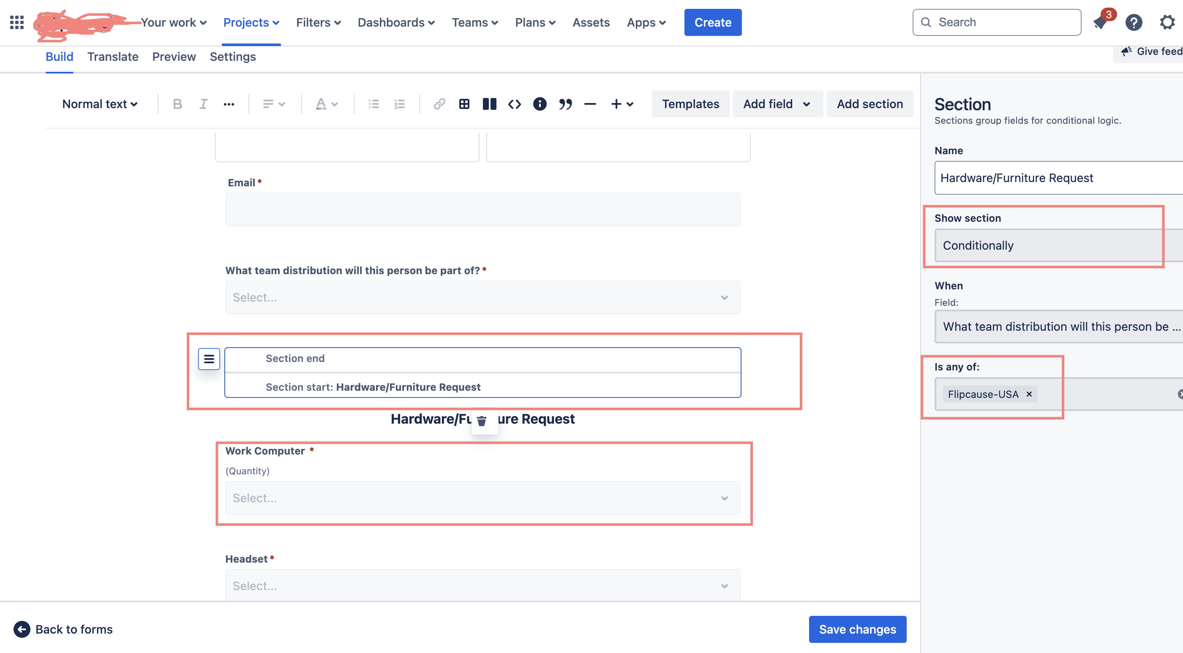Viewport: 1183px width, 653px height.
Task: Open the notifications bell
Action: pyautogui.click(x=1100, y=22)
